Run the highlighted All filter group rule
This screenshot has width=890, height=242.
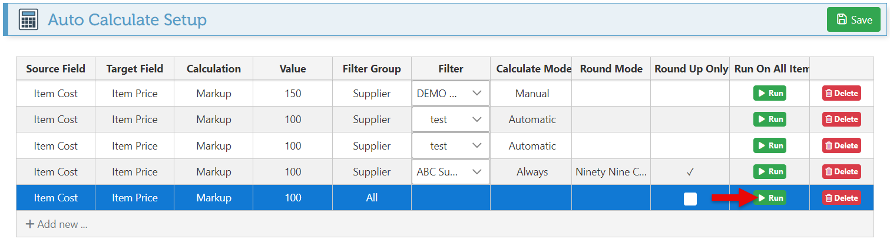point(769,198)
